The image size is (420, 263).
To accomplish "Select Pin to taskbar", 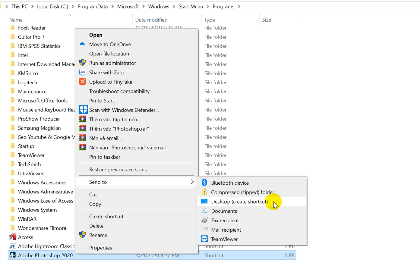I will pos(105,157).
